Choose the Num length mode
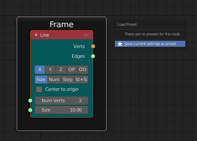197x141 pixels. click(54, 80)
